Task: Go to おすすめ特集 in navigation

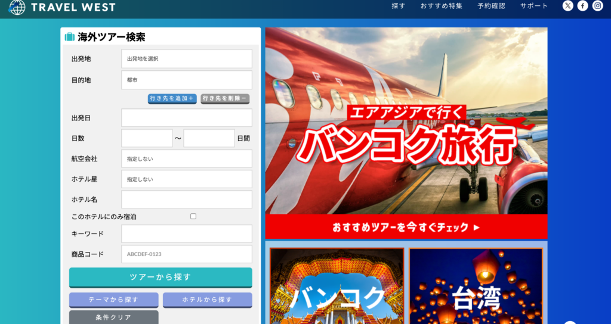Action: point(441,6)
